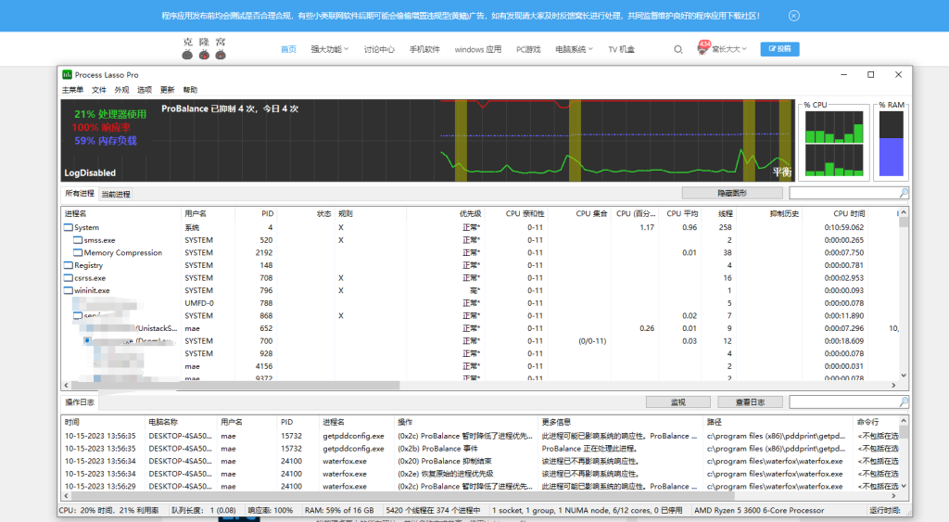
Task: Open the 选项 menu
Action: click(x=145, y=90)
